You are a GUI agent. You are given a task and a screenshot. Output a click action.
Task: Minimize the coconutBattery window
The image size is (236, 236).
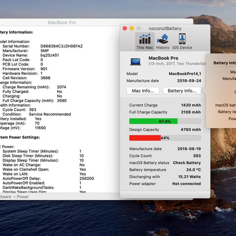132,28
